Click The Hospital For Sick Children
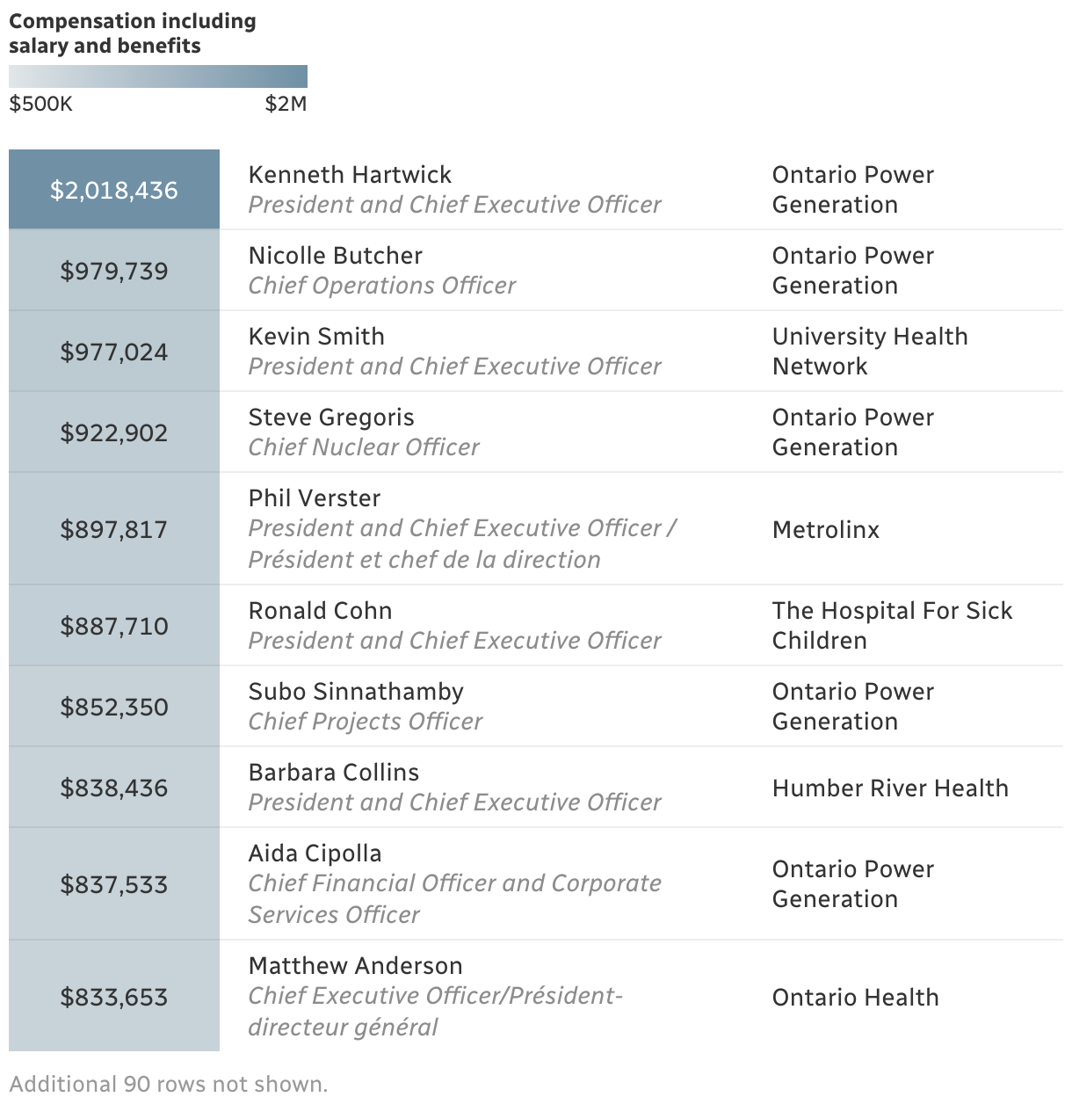 pos(891,626)
